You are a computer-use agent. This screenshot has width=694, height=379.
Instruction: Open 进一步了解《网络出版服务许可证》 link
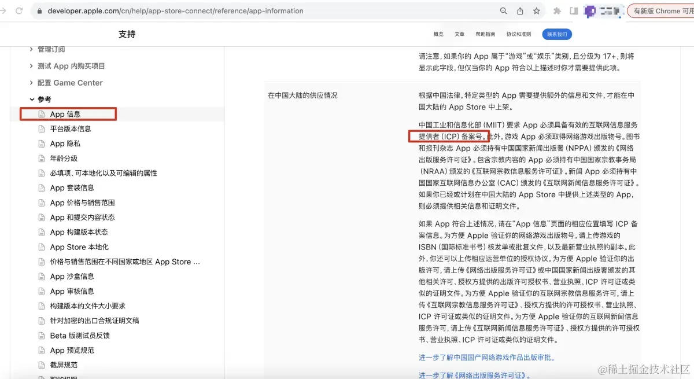(x=475, y=376)
